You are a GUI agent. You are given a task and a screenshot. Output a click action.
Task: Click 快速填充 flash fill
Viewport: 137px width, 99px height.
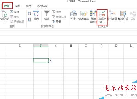(83, 15)
